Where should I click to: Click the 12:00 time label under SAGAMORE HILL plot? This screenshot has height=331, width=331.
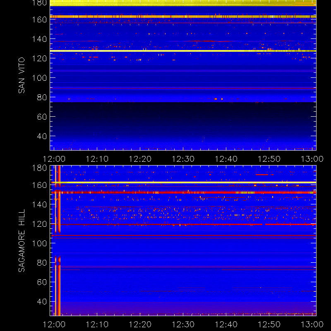pos(54,324)
